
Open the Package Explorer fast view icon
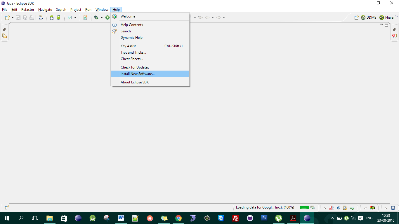click(x=4, y=36)
